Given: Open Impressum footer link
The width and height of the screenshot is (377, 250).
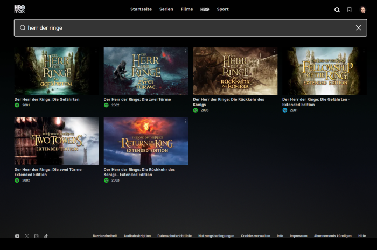Looking at the screenshot, I should click(298, 236).
